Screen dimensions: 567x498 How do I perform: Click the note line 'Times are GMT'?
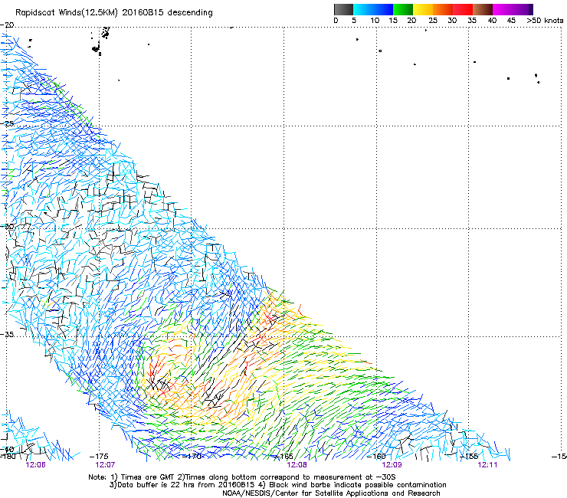(x=148, y=477)
